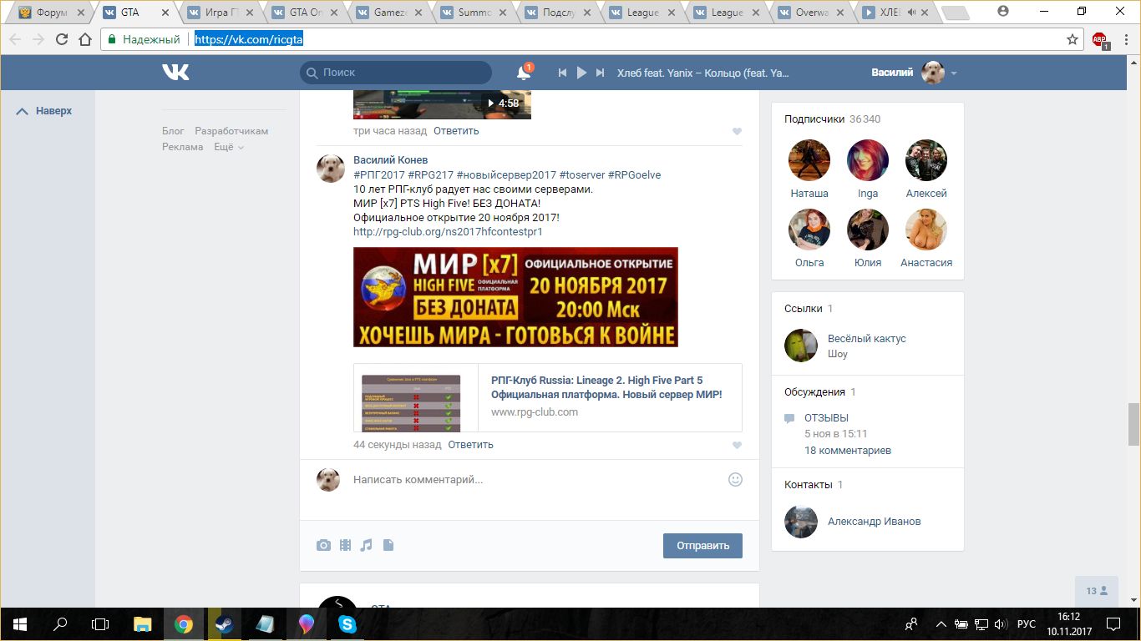The image size is (1141, 641).
Task: Open contact Александр Иванов
Action: [x=875, y=522]
